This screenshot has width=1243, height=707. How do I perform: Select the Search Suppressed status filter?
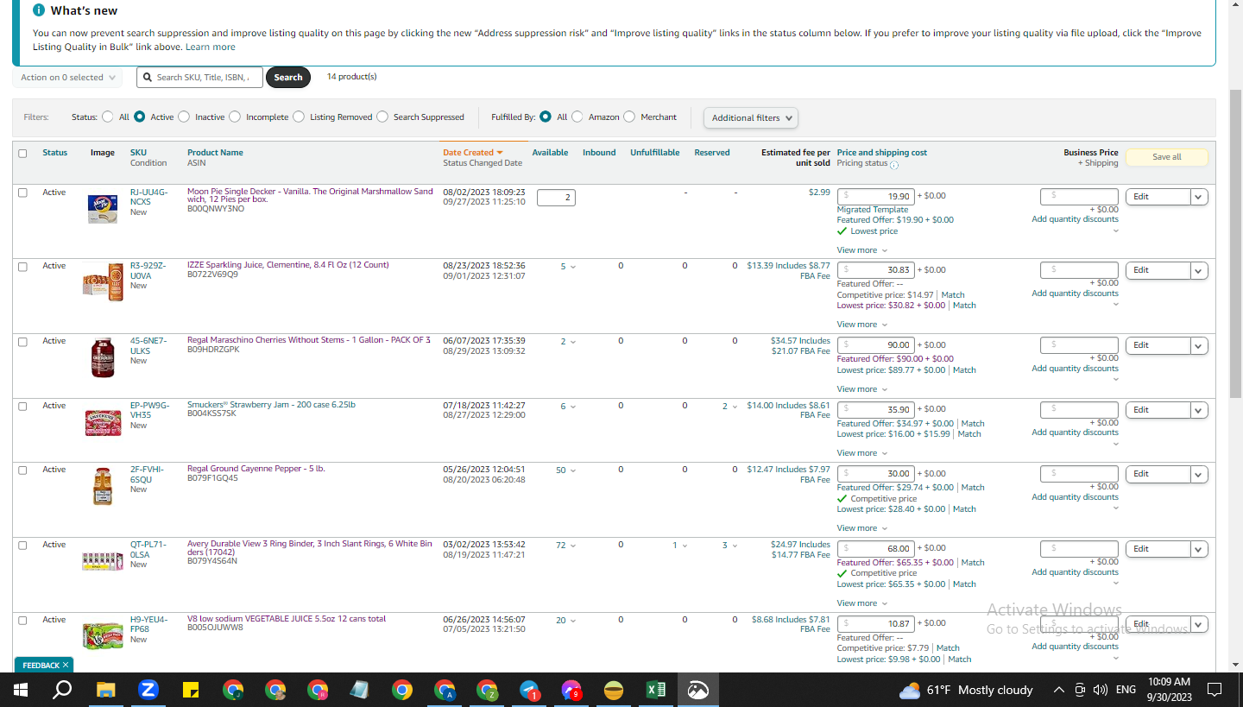click(x=382, y=117)
